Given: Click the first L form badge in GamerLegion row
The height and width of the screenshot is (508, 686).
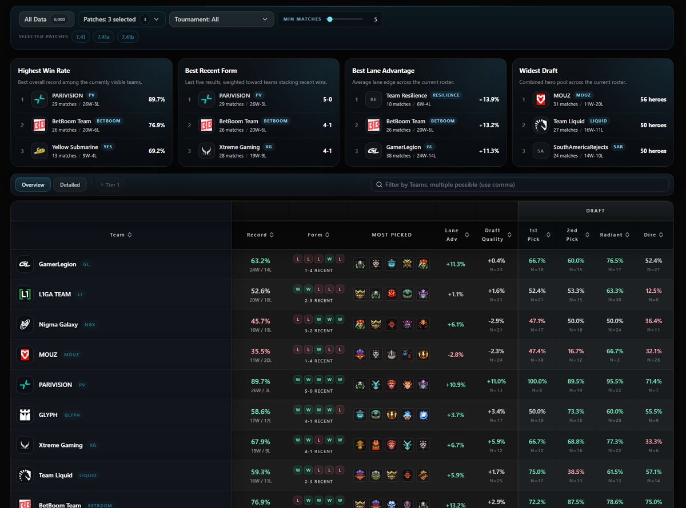Looking at the screenshot, I should click(297, 259).
